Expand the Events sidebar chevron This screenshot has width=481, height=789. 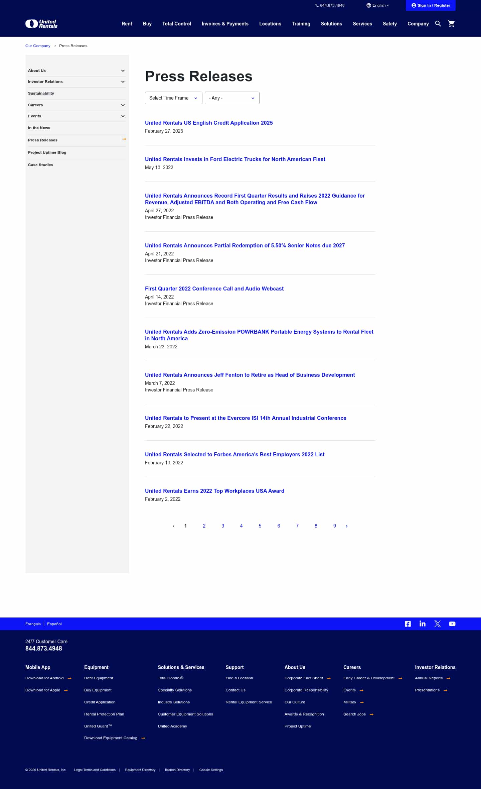[x=123, y=116]
